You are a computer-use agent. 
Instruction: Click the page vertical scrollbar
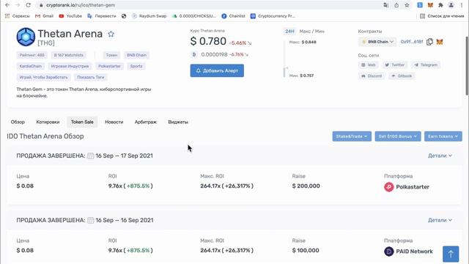[467, 66]
